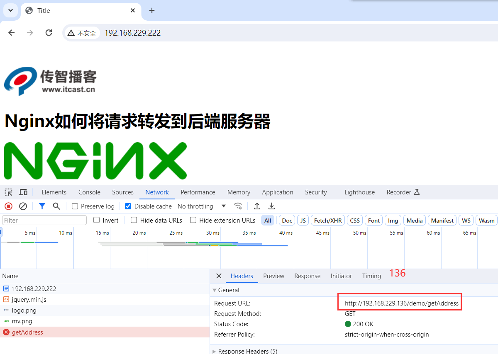Clear the network log
The height and width of the screenshot is (354, 498).
pyautogui.click(x=23, y=206)
